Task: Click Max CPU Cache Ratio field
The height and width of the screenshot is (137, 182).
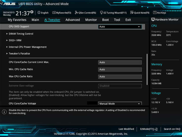Action: point(120,77)
